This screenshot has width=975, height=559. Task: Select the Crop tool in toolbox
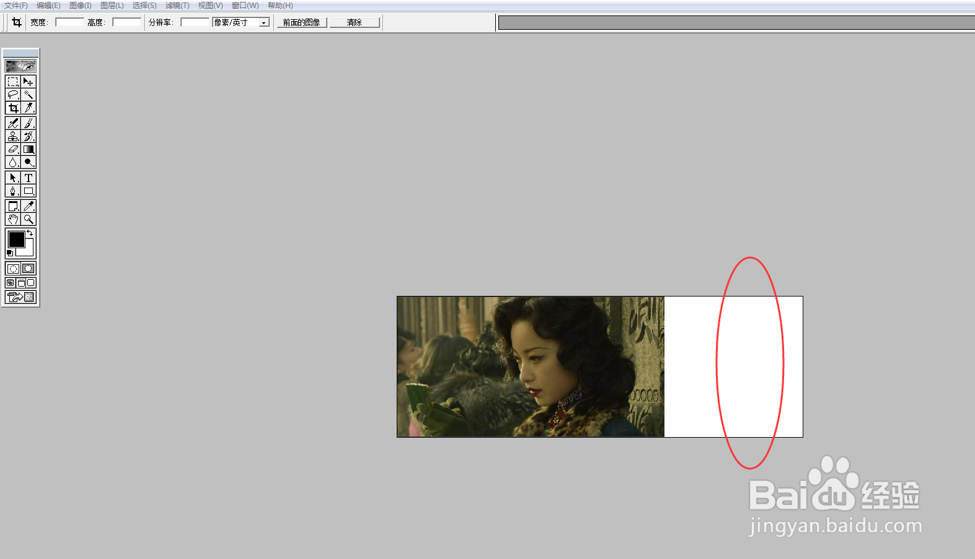pyautogui.click(x=13, y=108)
